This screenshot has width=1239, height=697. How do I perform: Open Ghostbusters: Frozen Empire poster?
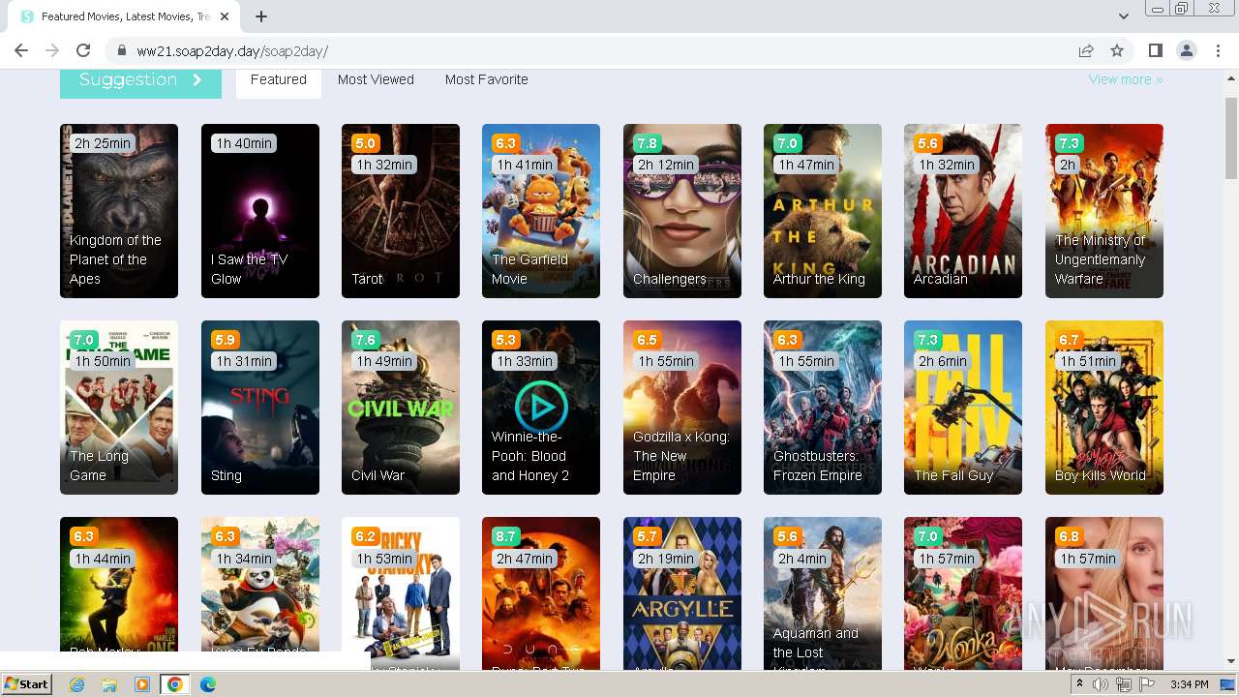tap(823, 408)
